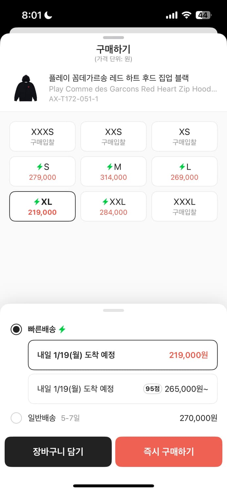Screen dimensions: 227x492
Task: Tap the grabber above the delivery options
Action: [x=113, y=310]
